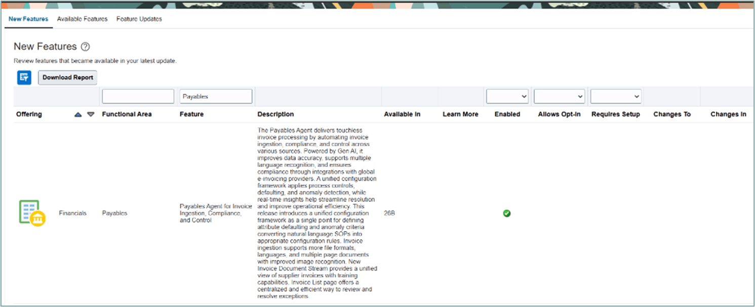
Task: Click the Learn More column header
Action: click(460, 114)
